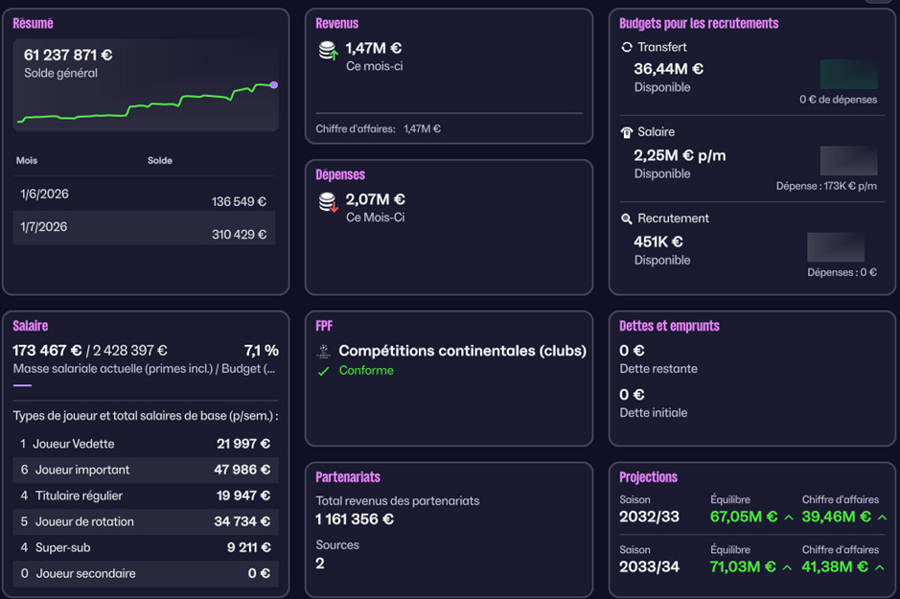
Task: Open the Budgets pour les recrutements heading
Action: [699, 23]
